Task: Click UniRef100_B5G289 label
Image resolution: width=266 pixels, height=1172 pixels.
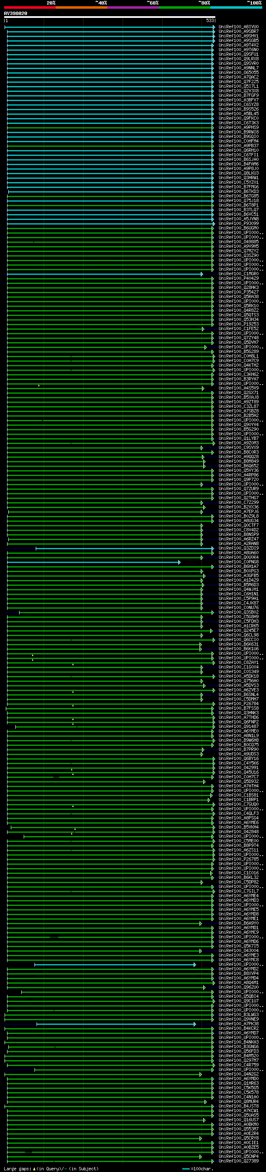Action: tap(238, 351)
